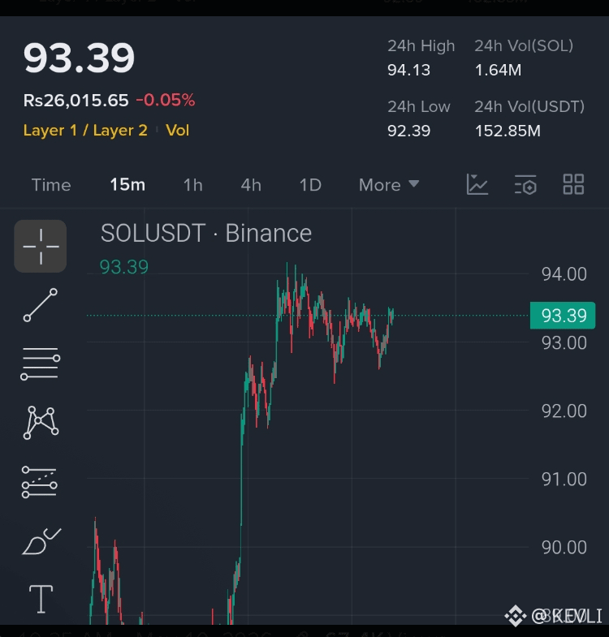The image size is (609, 637).
Task: Select the crosshair cursor tool
Action: tap(41, 246)
